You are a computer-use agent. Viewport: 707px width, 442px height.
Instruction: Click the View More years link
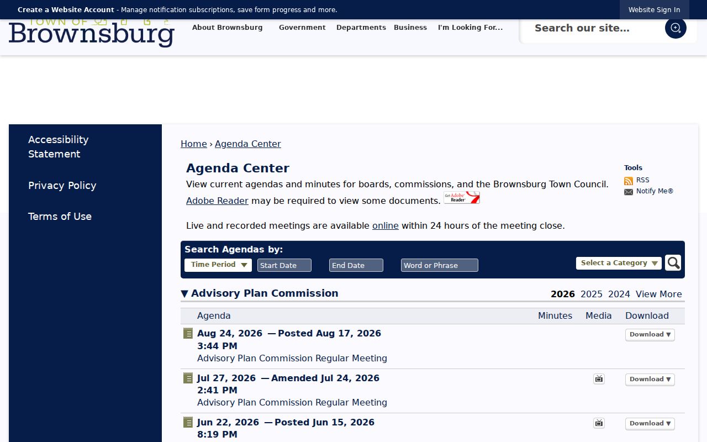pyautogui.click(x=659, y=294)
